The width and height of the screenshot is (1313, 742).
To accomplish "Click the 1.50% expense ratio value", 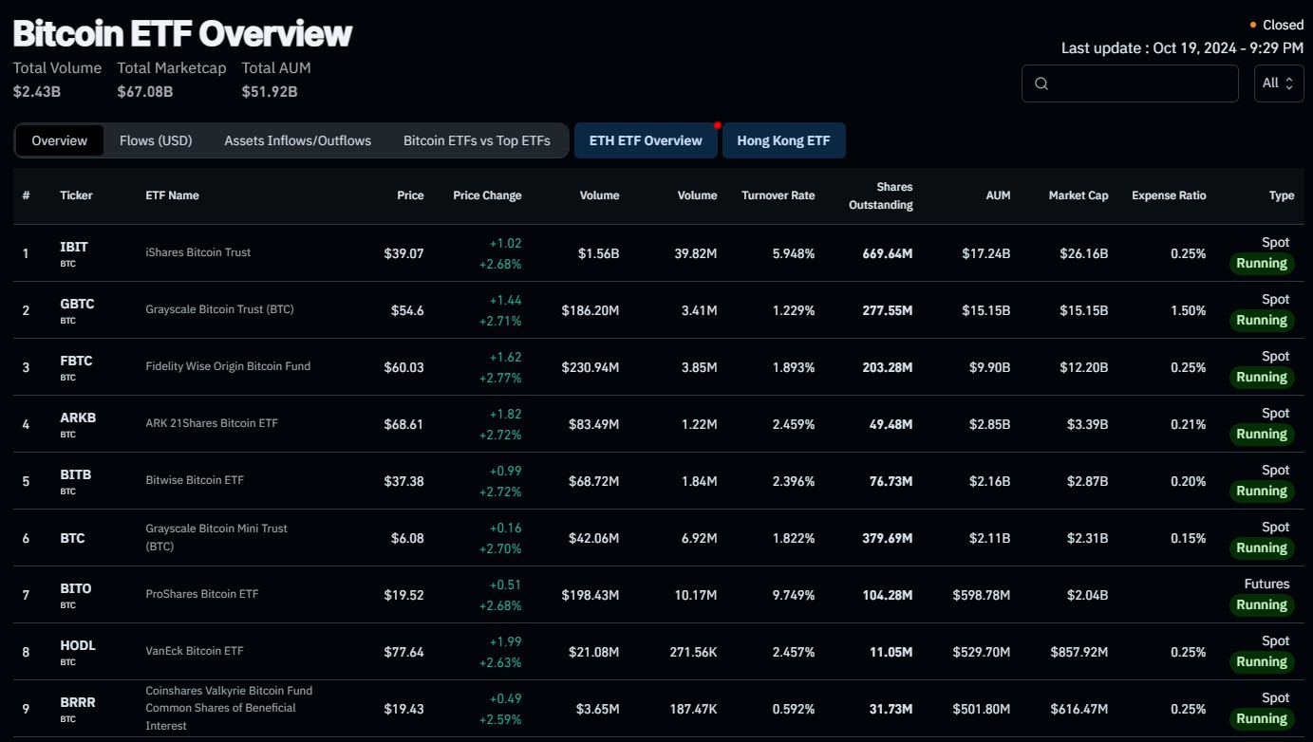I will click(x=1189, y=310).
